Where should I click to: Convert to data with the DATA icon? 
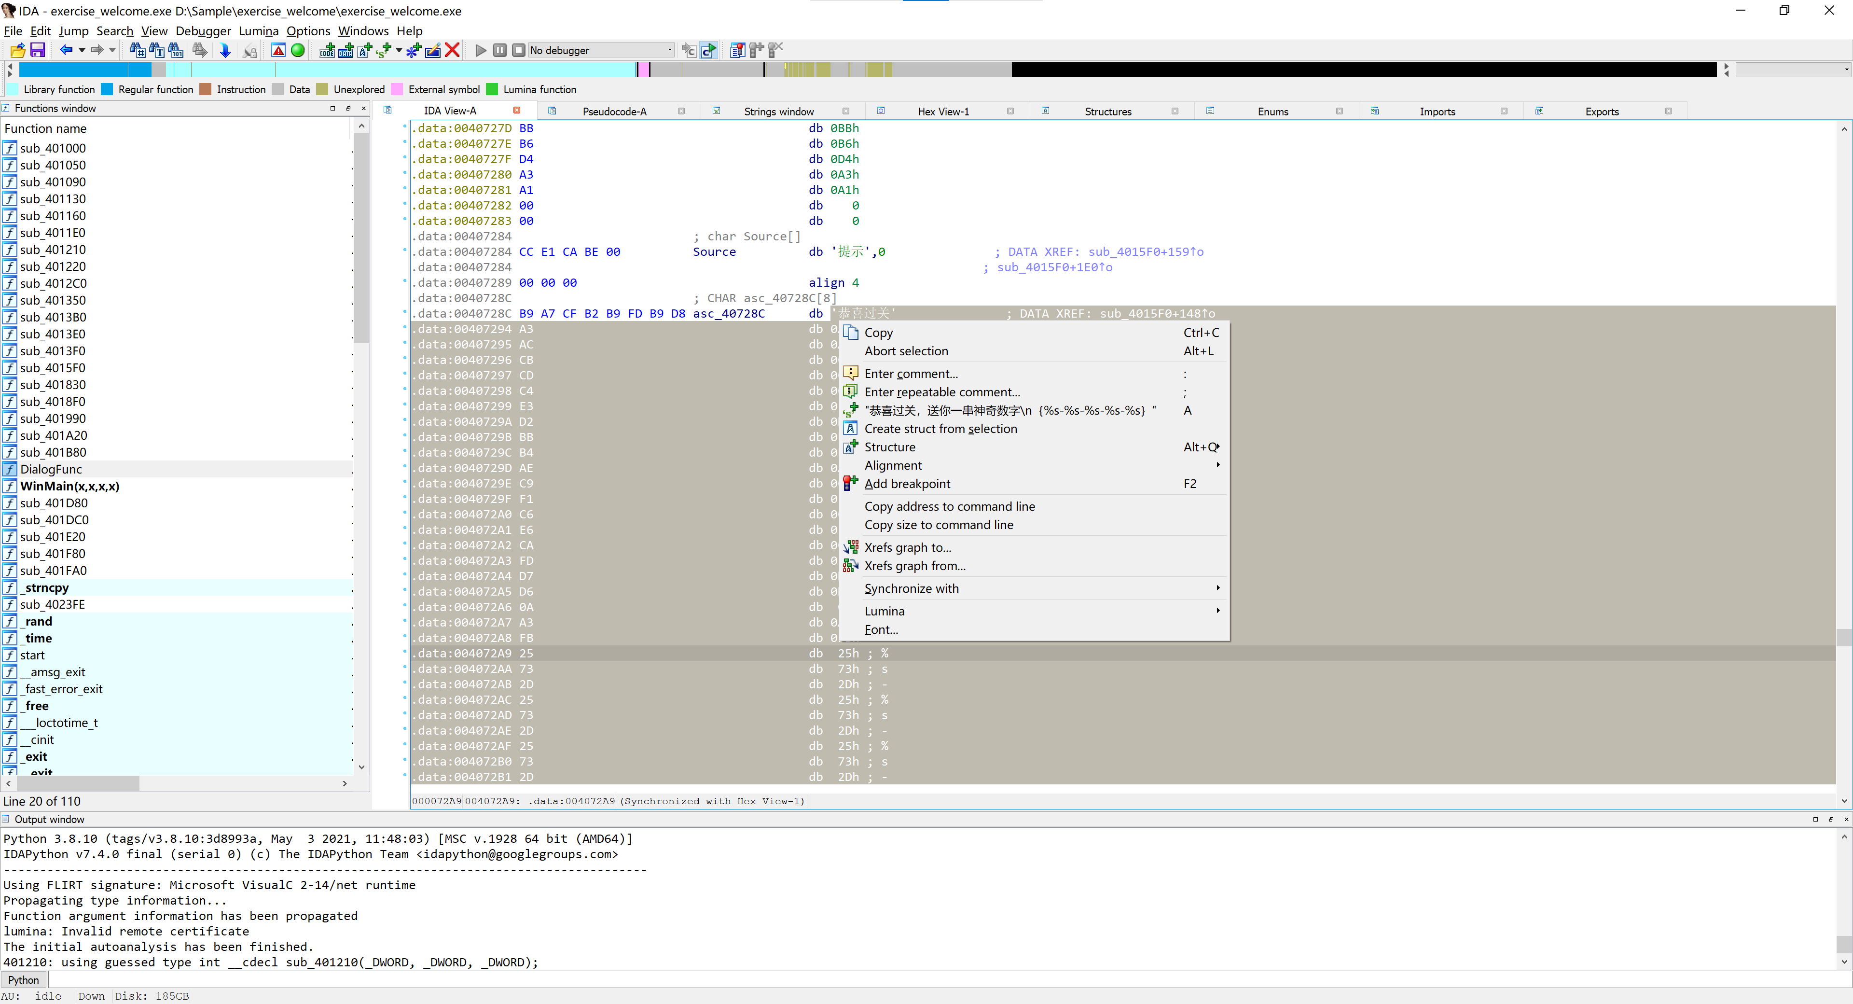(346, 50)
